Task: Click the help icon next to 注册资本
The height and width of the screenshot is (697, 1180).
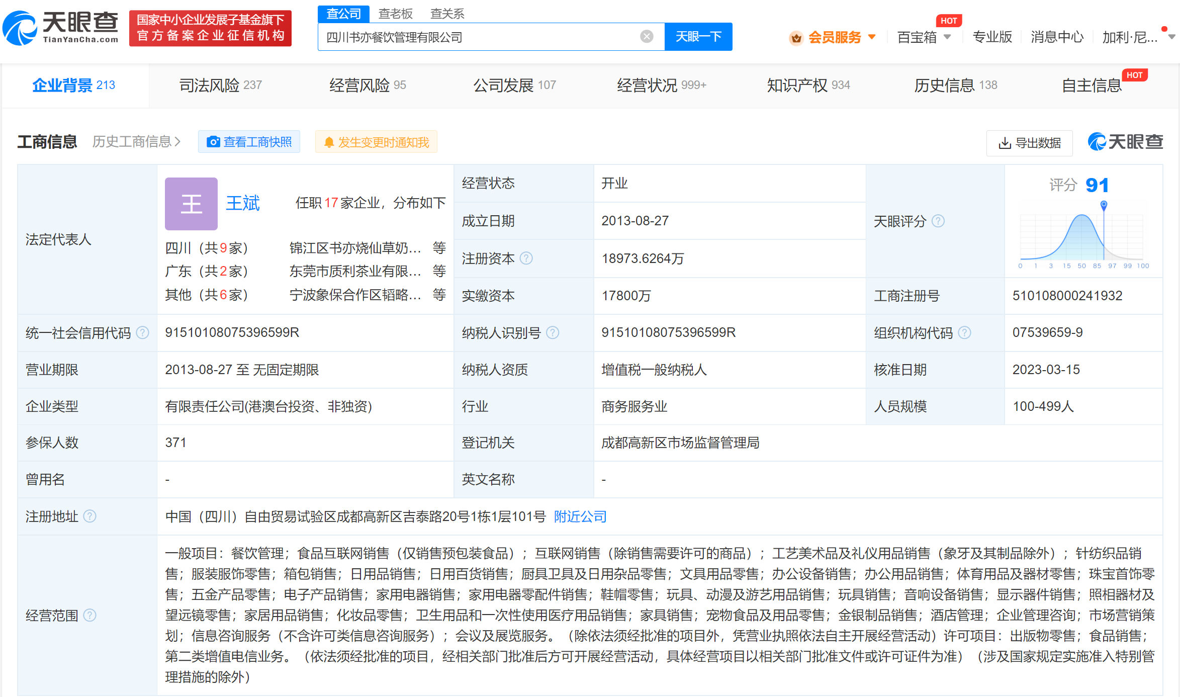Action: (x=526, y=258)
